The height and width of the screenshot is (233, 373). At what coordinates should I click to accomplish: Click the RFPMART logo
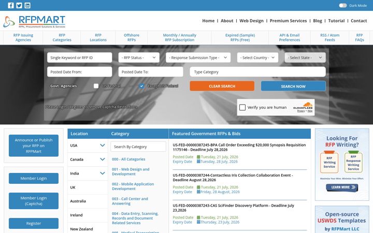point(34,22)
